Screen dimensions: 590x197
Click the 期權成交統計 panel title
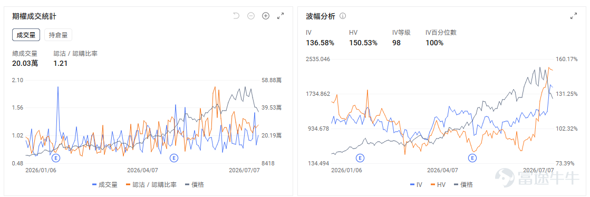(35, 16)
